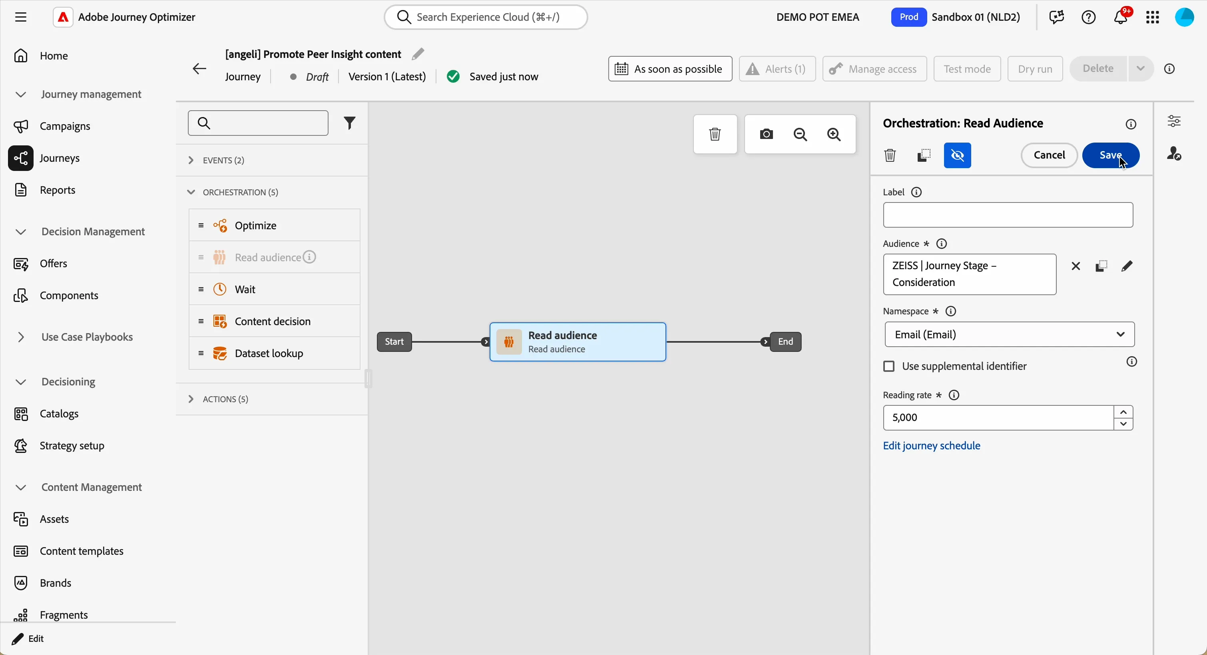Go back with the left arrow
This screenshot has height=655, width=1207.
pos(199,69)
